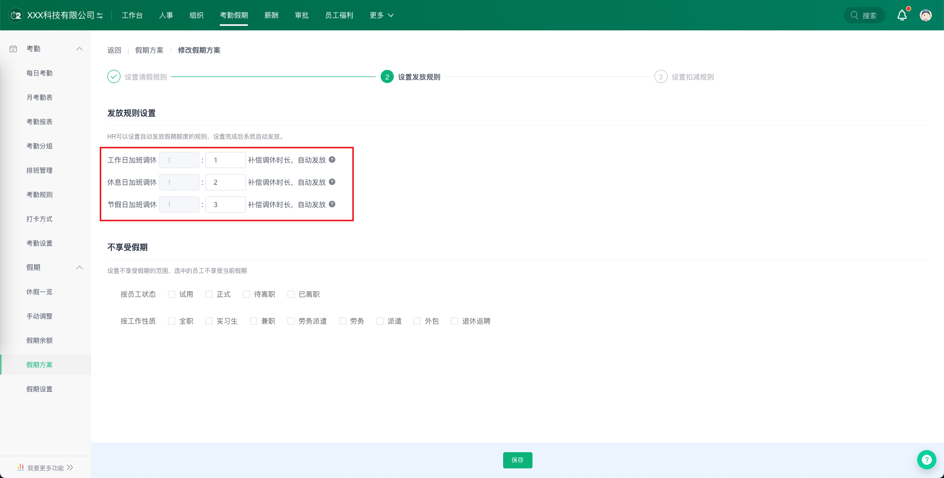Click help icon for 休息日加班调休
This screenshot has width=944, height=478.
pyautogui.click(x=332, y=182)
